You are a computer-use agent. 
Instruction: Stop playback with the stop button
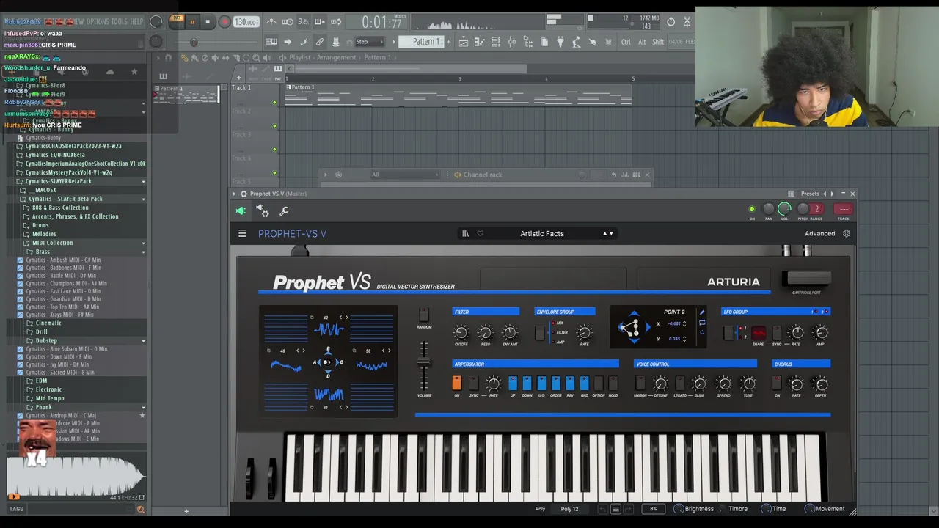point(208,22)
